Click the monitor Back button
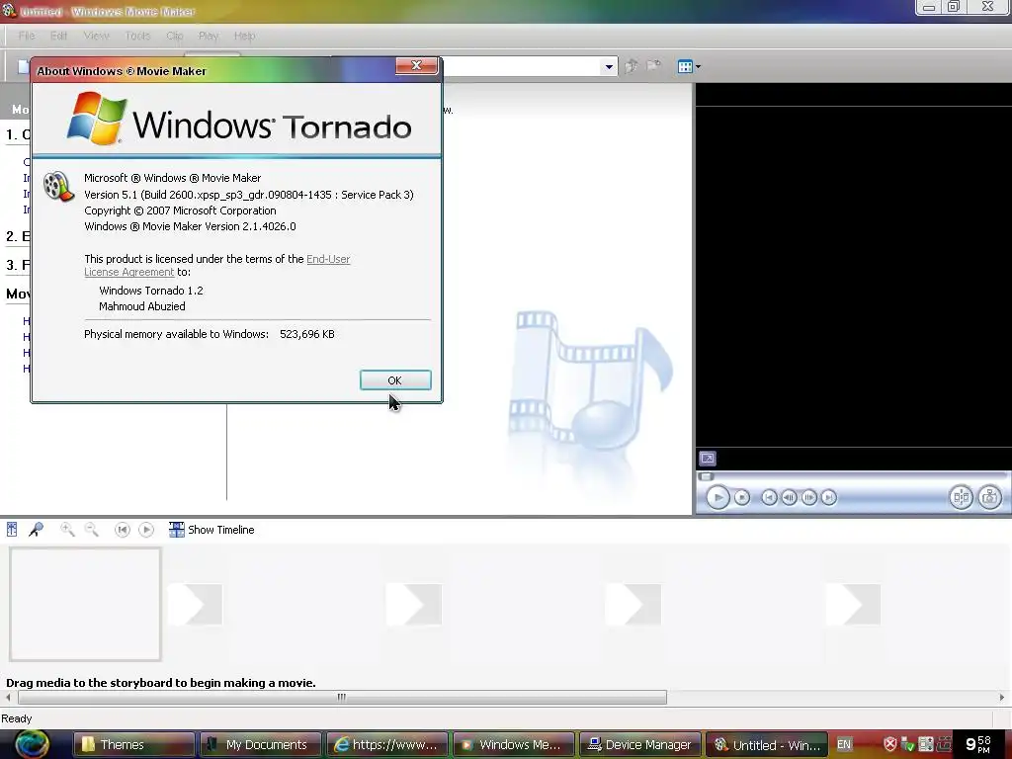This screenshot has width=1012, height=759. tap(769, 498)
